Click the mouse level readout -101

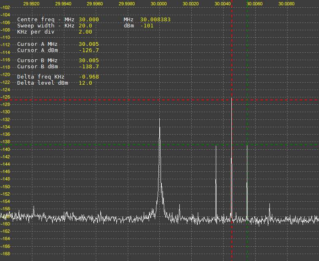[147, 26]
